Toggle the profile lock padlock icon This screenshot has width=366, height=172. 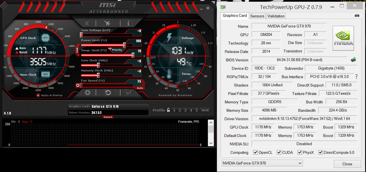[x=168, y=110]
